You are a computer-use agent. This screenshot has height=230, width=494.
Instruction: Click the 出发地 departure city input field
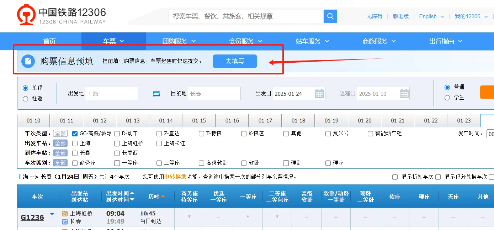pos(111,93)
